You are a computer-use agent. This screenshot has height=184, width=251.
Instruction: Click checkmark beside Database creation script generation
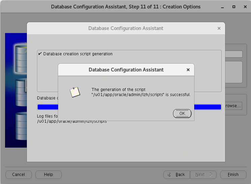[40, 54]
